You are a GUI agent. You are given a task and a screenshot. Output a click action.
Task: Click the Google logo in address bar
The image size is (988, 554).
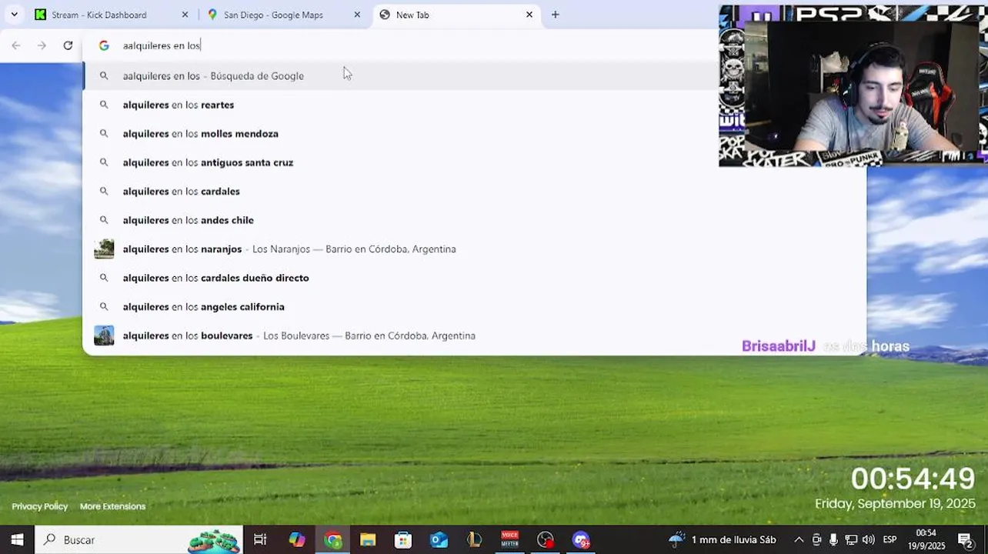tap(104, 45)
